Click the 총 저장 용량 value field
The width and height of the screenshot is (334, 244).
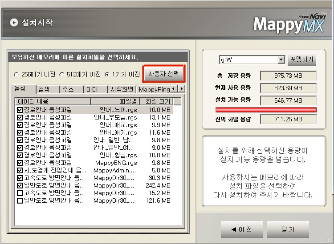(288, 76)
